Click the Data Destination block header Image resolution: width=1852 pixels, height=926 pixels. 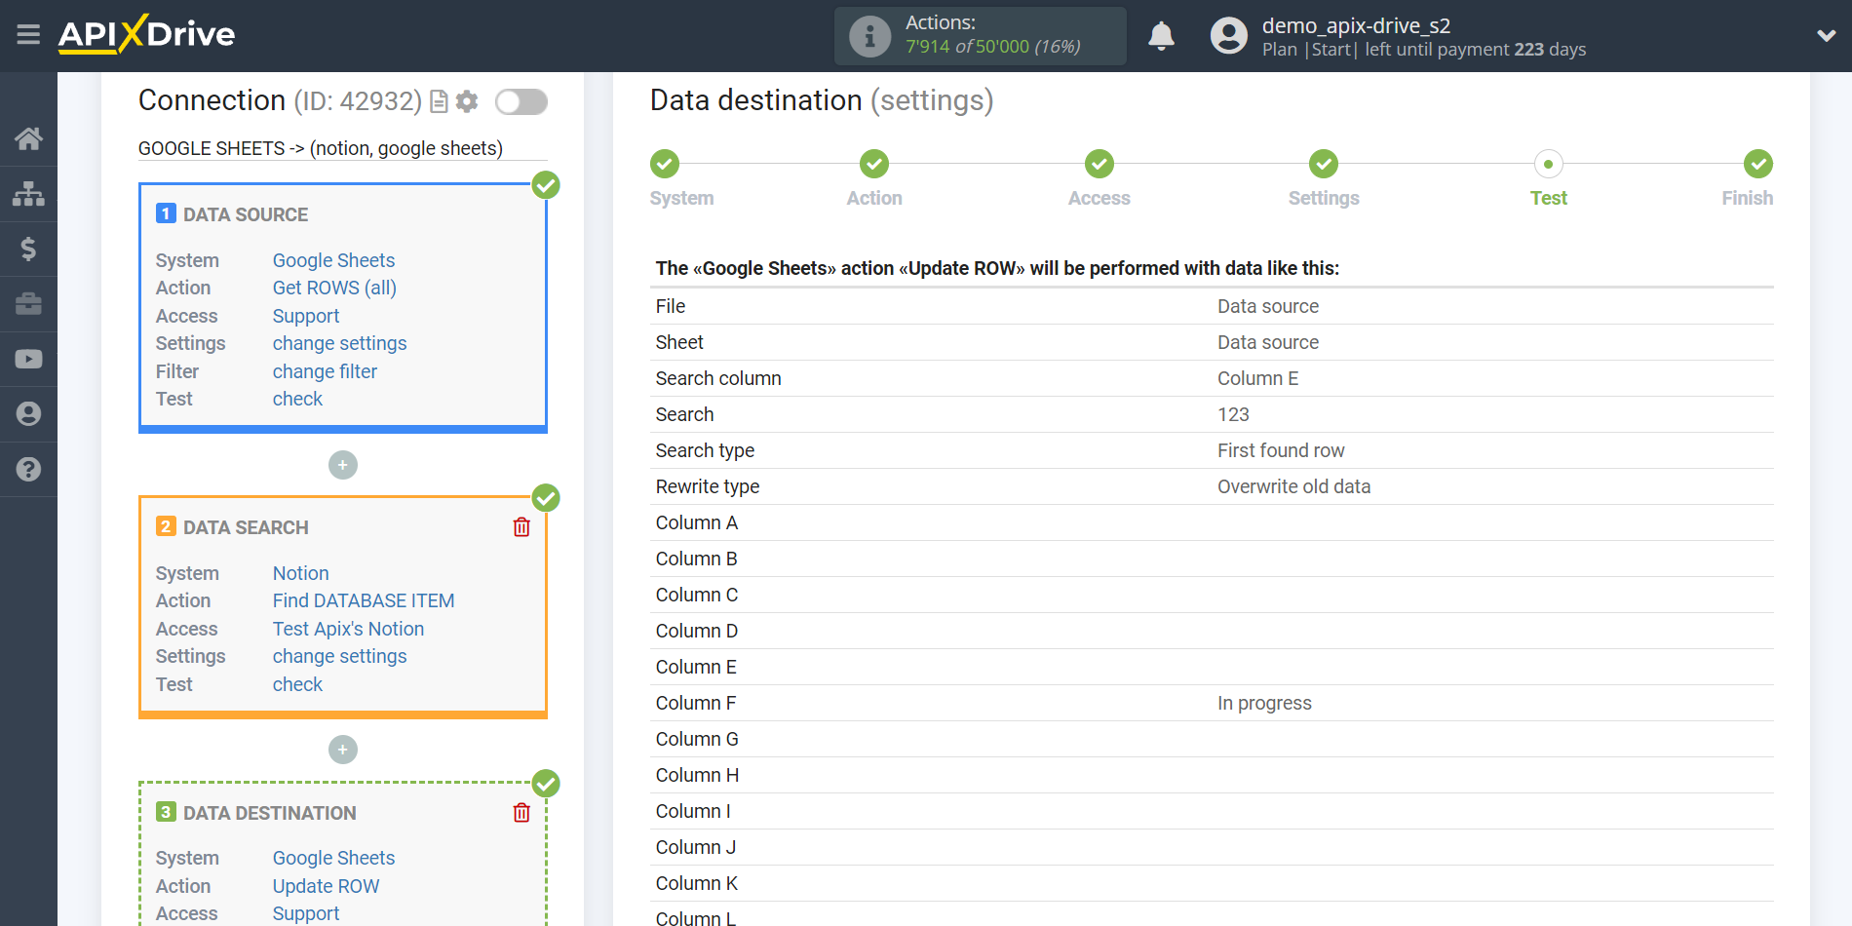point(270,813)
